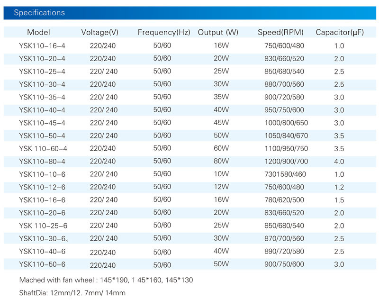Click the Capacitor(μF) column header
Viewport: 379px width, 308px height.
tap(339, 33)
